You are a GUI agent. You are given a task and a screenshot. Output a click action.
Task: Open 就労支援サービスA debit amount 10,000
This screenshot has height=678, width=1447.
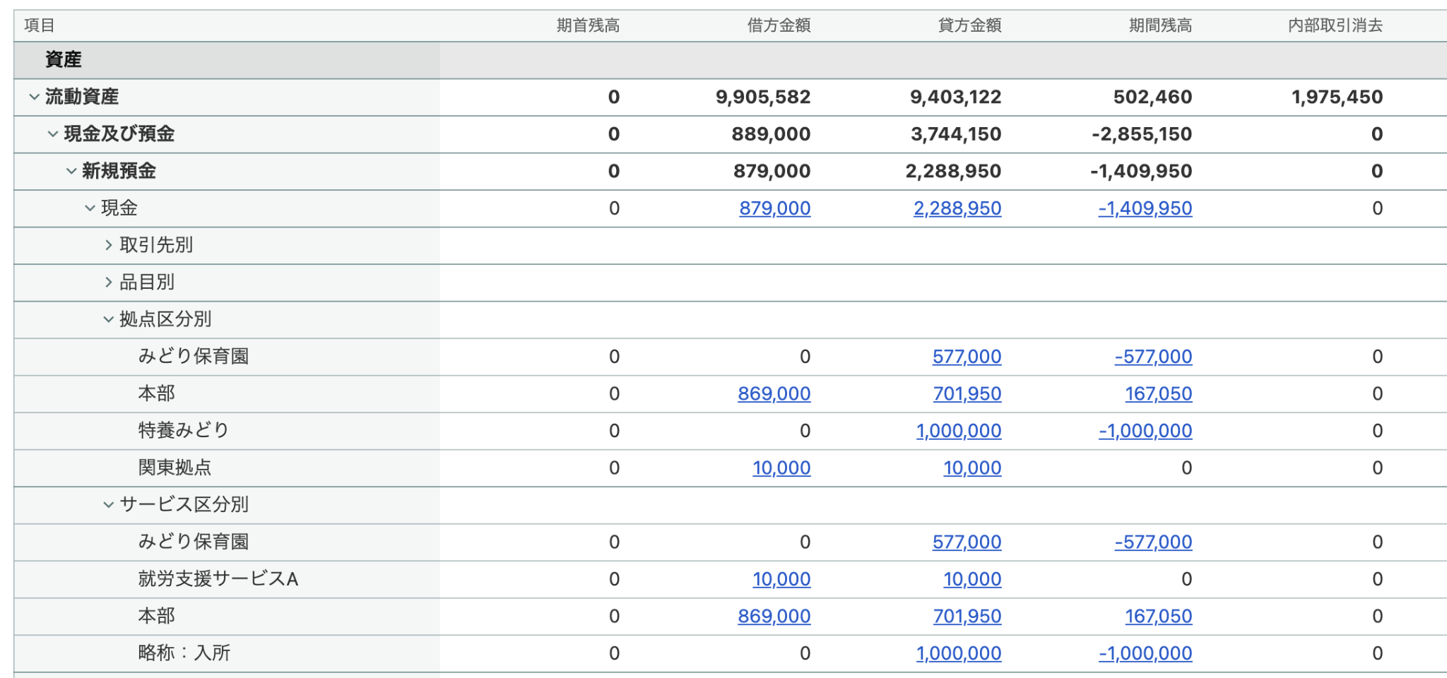[781, 579]
